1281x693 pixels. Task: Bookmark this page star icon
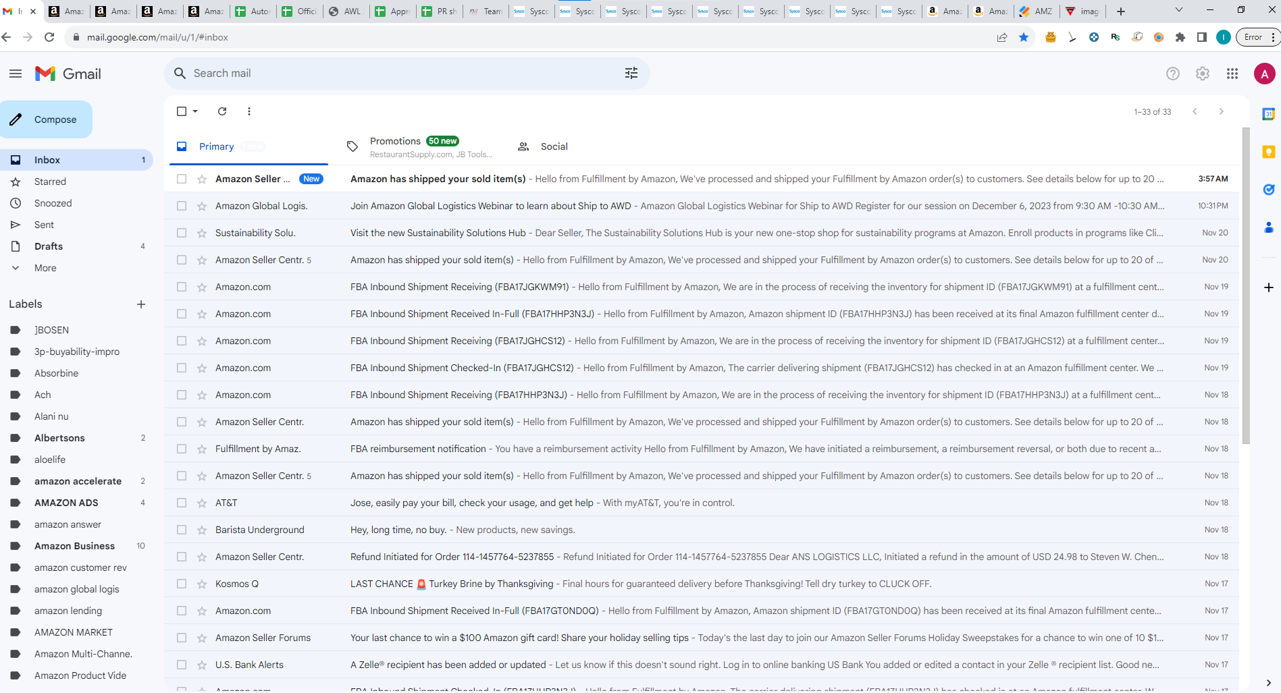[x=1024, y=37]
